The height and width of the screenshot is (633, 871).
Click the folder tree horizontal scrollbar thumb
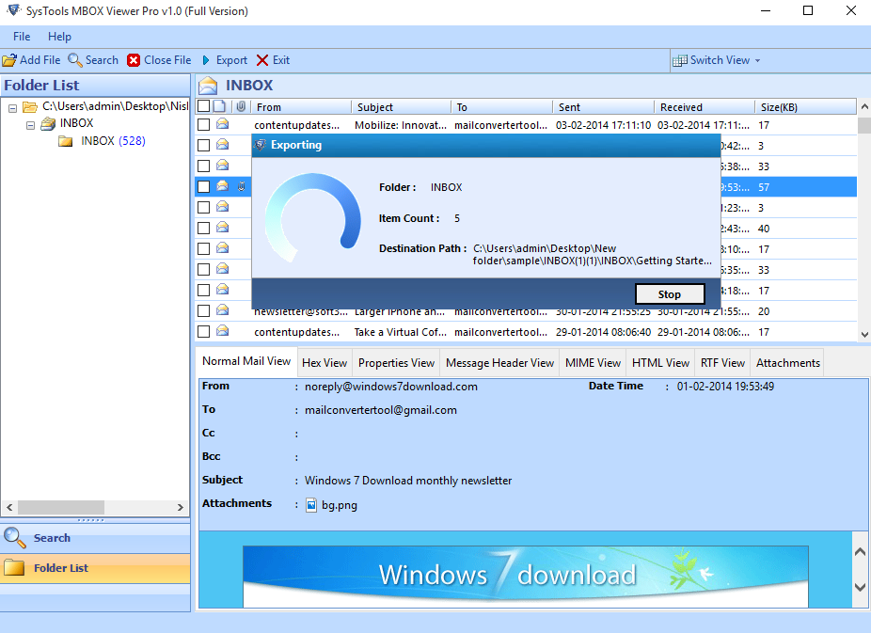[61, 507]
